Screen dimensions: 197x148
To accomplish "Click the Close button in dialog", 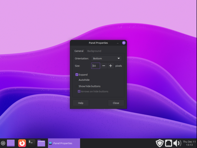I will click(x=116, y=103).
